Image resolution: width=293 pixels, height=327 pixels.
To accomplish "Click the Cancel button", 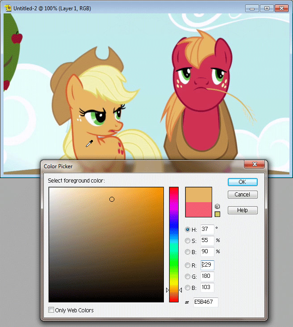I will point(243,194).
